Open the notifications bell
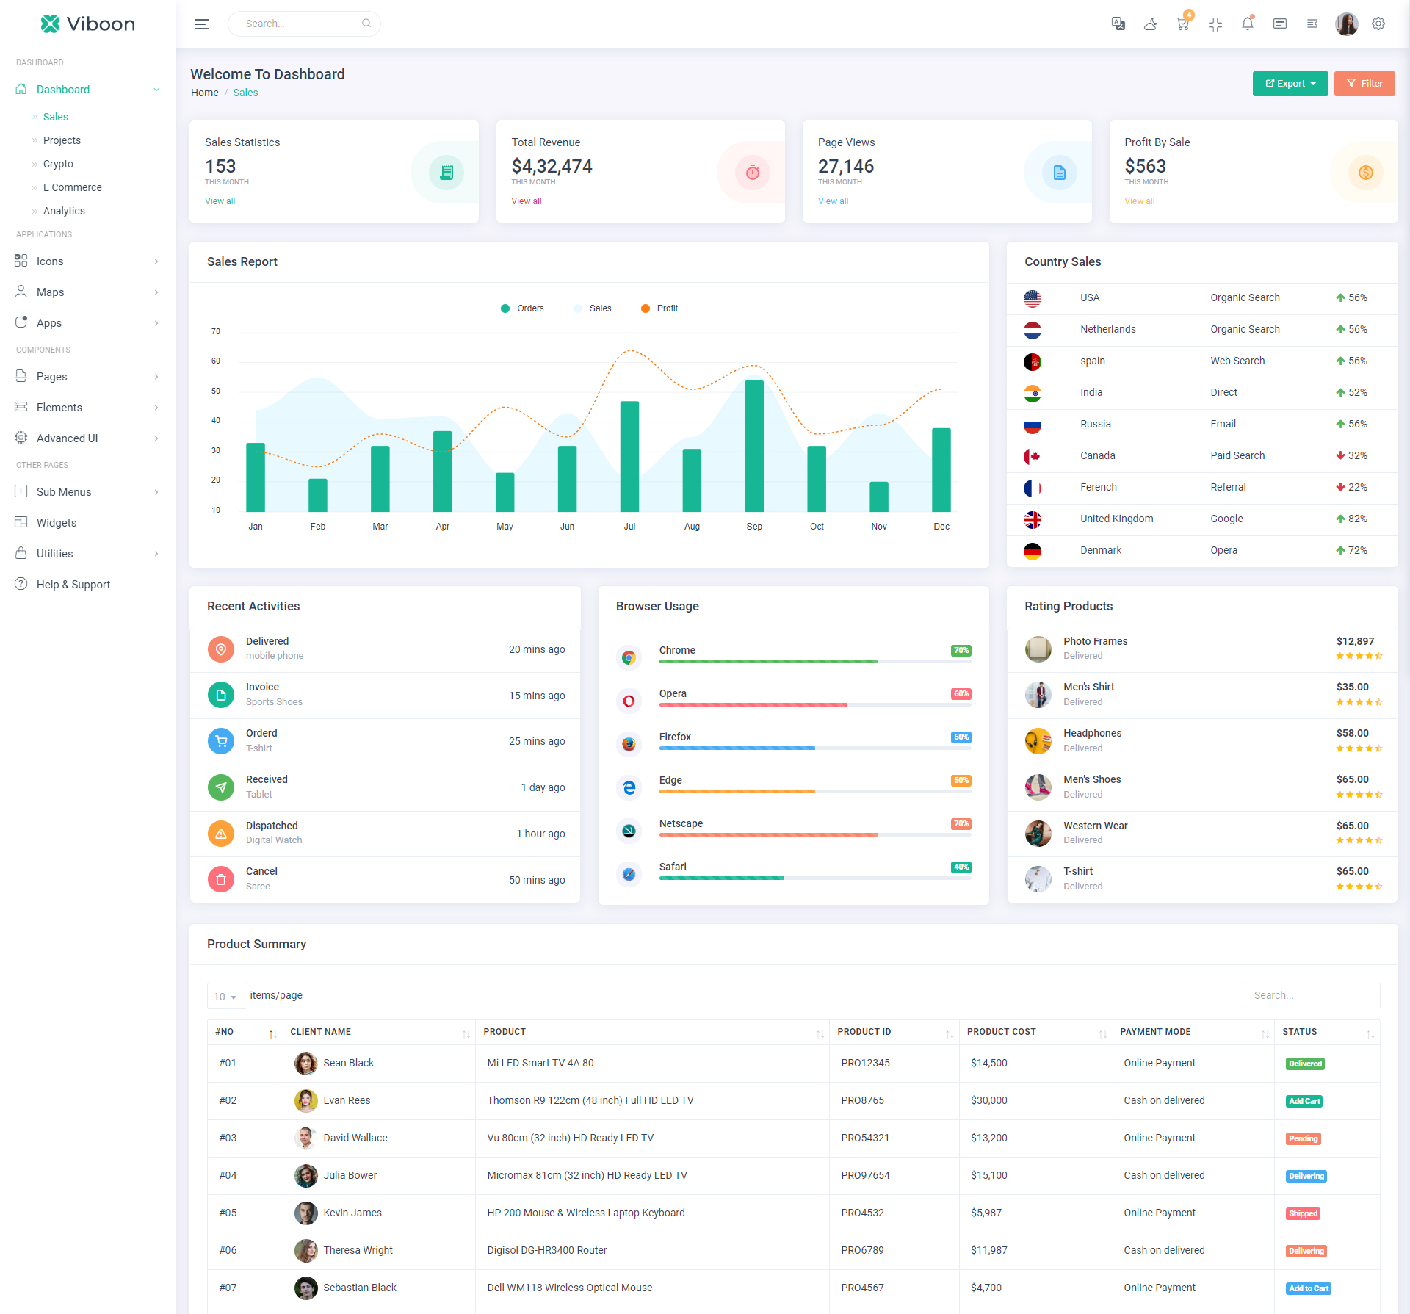 click(1247, 24)
